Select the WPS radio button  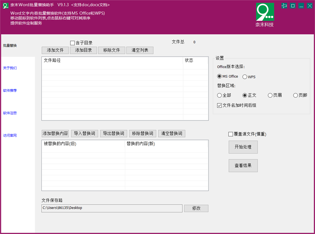pyautogui.click(x=245, y=77)
